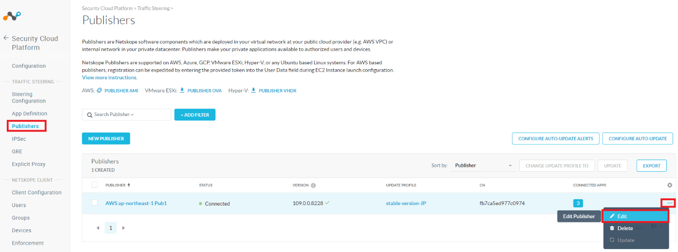Click CONFIGURE AUTO-UPDATE ALERTS button
The height and width of the screenshot is (252, 678).
coord(556,138)
